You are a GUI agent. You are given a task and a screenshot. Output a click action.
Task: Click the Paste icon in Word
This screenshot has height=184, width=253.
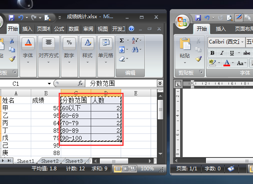click(185, 44)
